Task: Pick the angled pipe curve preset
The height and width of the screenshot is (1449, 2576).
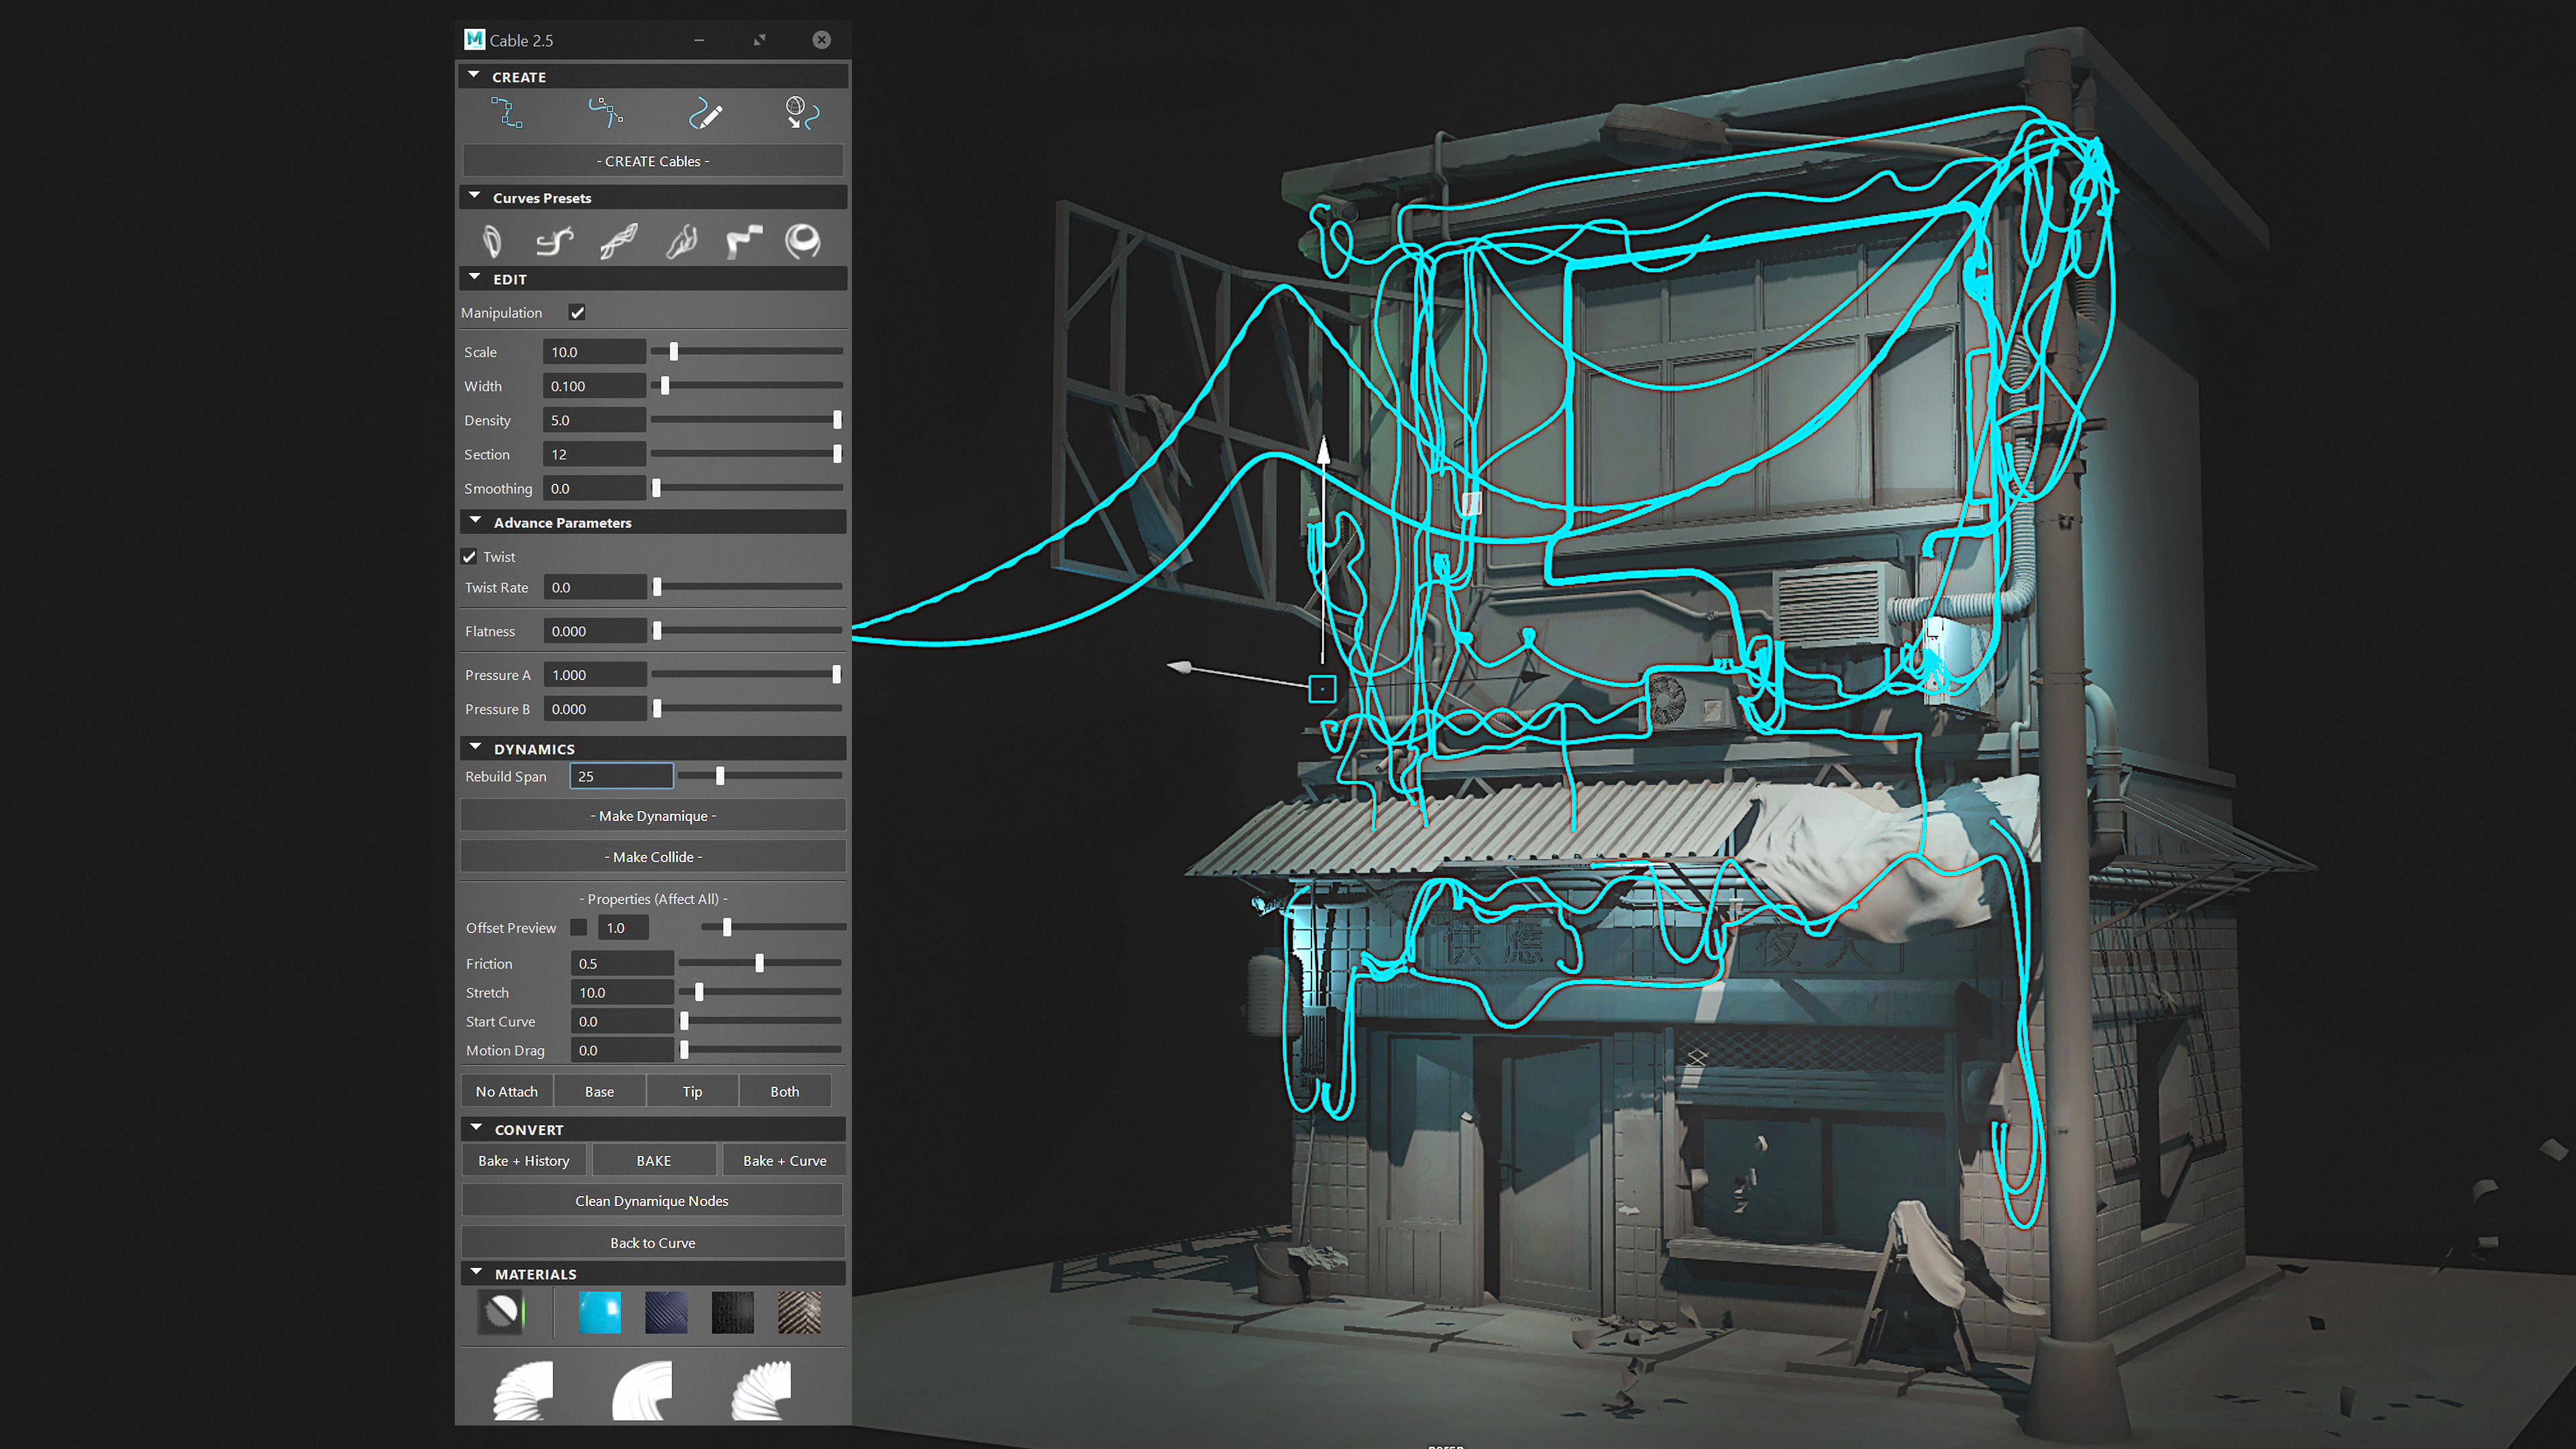Action: click(743, 241)
